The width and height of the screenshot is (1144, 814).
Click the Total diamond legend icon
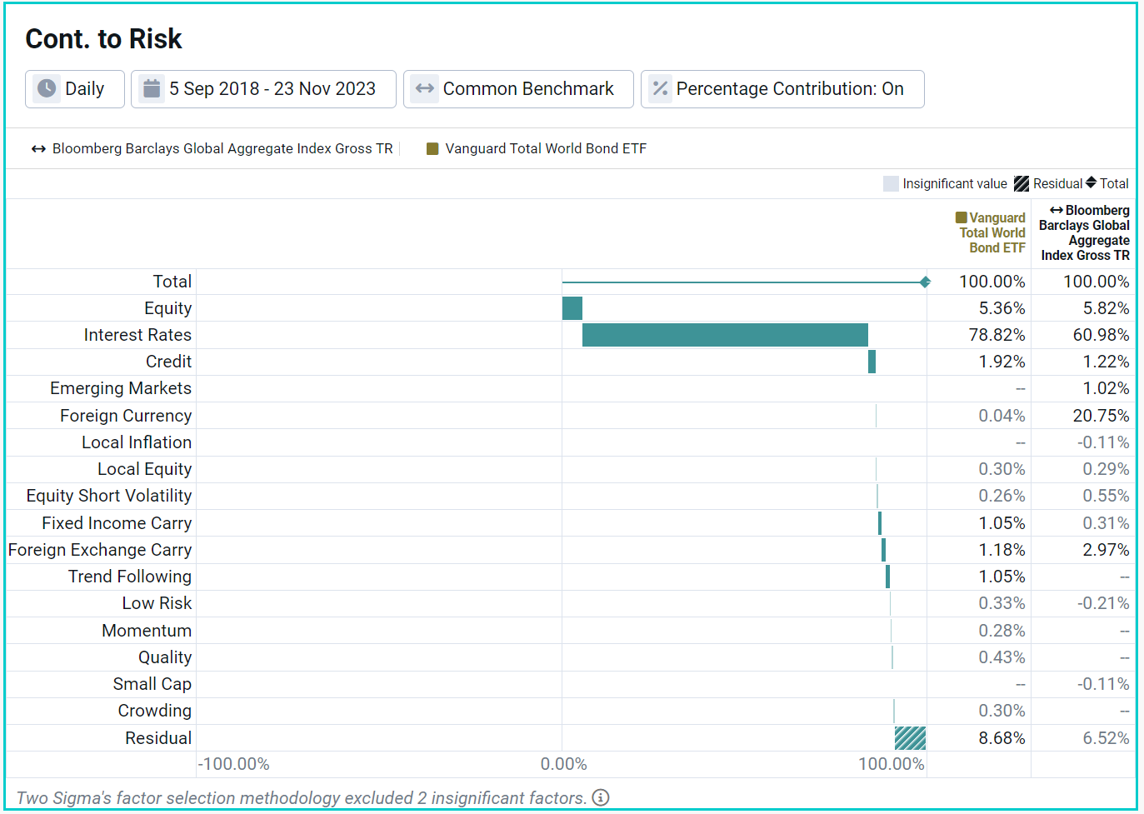click(x=1091, y=182)
